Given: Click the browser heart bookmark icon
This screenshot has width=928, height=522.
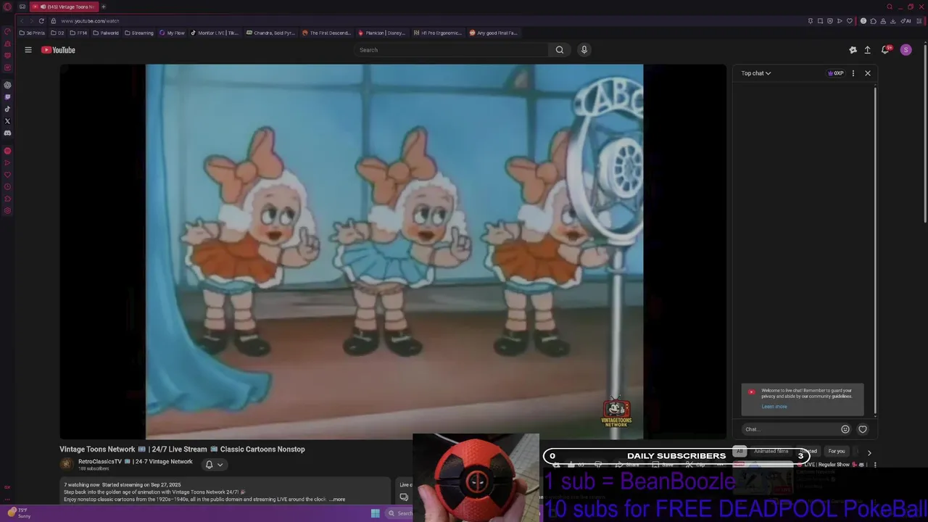Looking at the screenshot, I should click(x=850, y=21).
